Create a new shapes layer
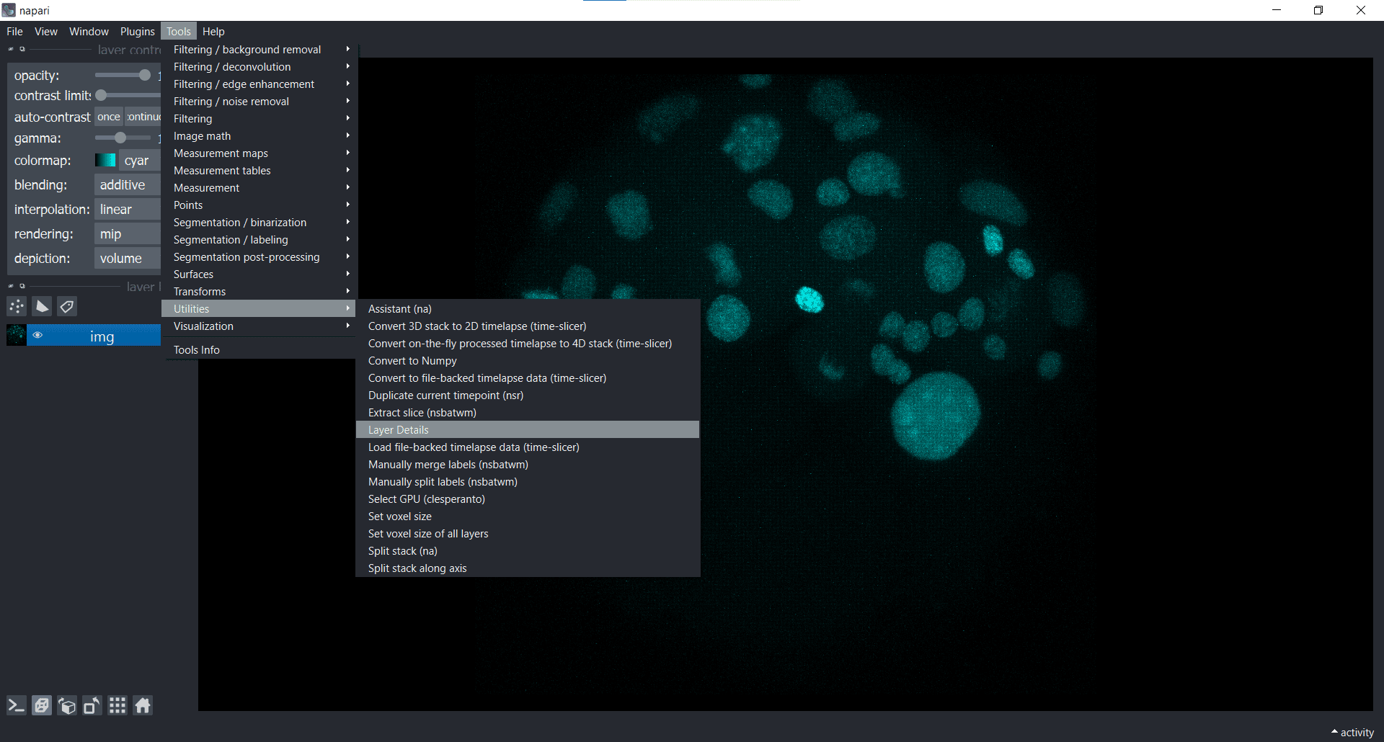1384x742 pixels. tap(43, 307)
